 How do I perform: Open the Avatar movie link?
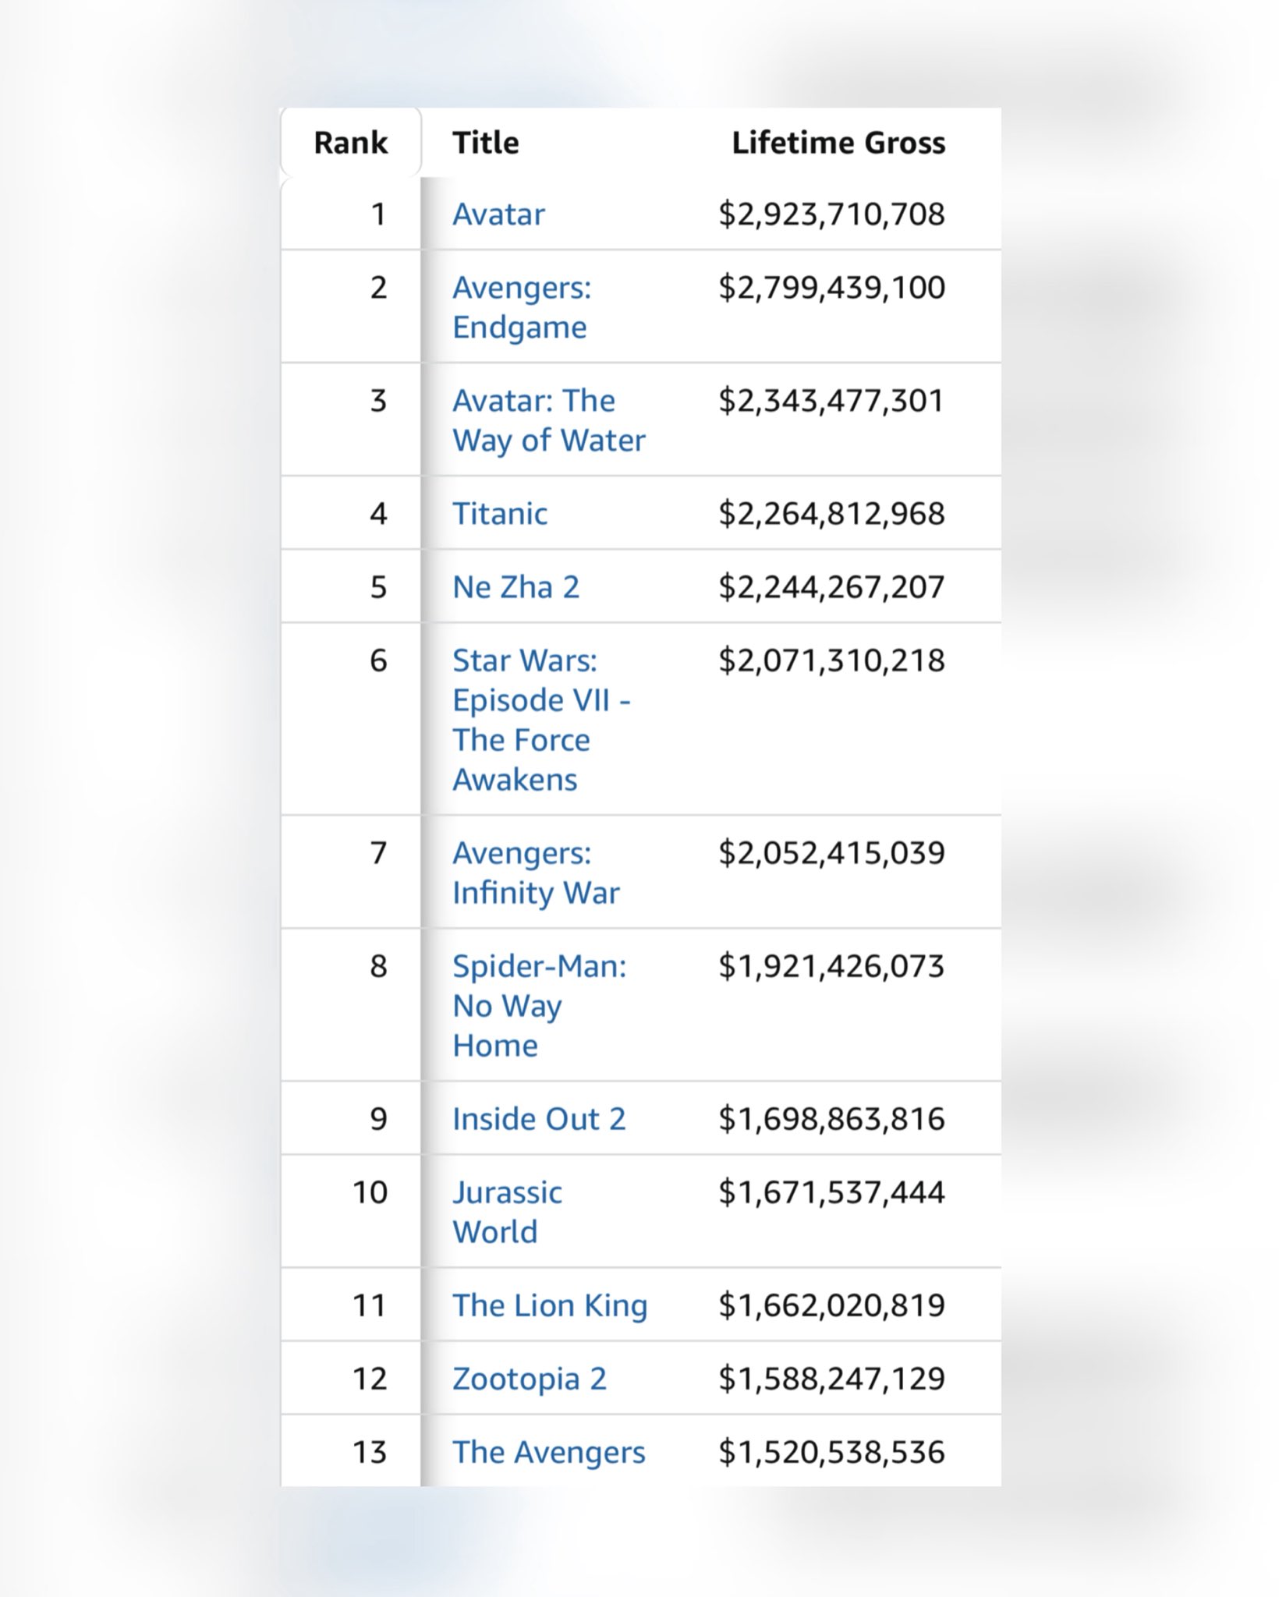[498, 214]
